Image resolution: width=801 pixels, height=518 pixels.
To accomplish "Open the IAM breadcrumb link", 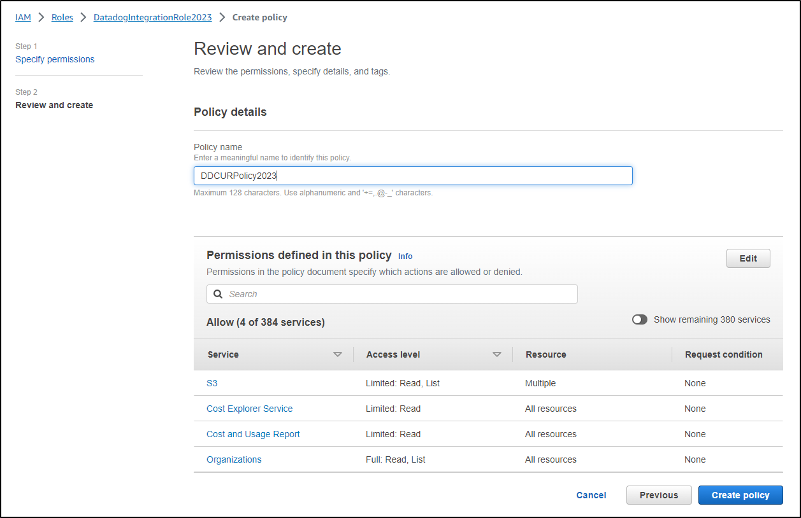I will pyautogui.click(x=23, y=17).
